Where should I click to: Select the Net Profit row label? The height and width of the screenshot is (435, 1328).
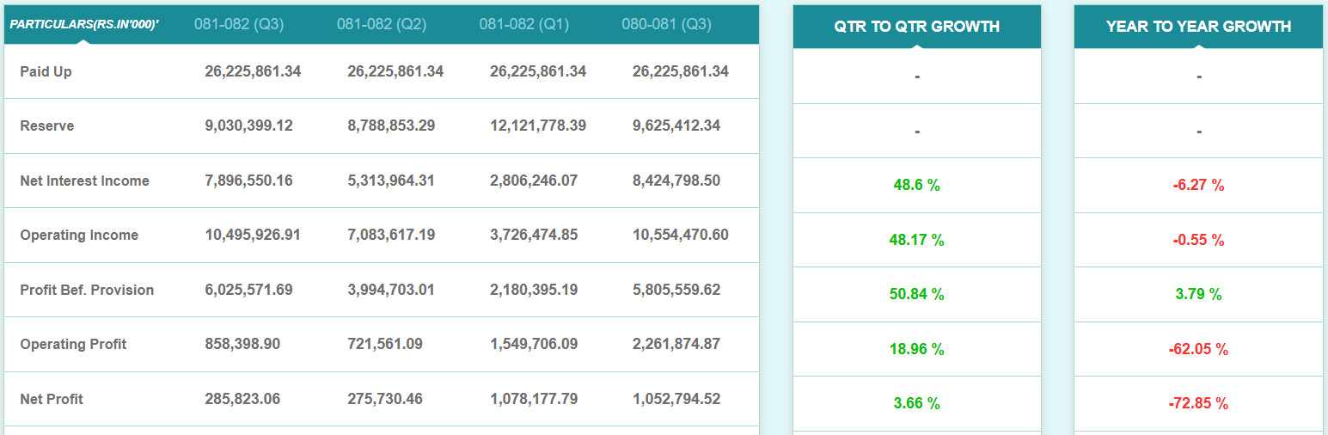pos(52,399)
